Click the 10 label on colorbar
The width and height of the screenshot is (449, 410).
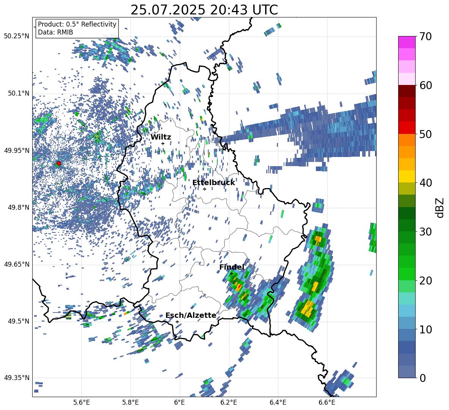425,329
